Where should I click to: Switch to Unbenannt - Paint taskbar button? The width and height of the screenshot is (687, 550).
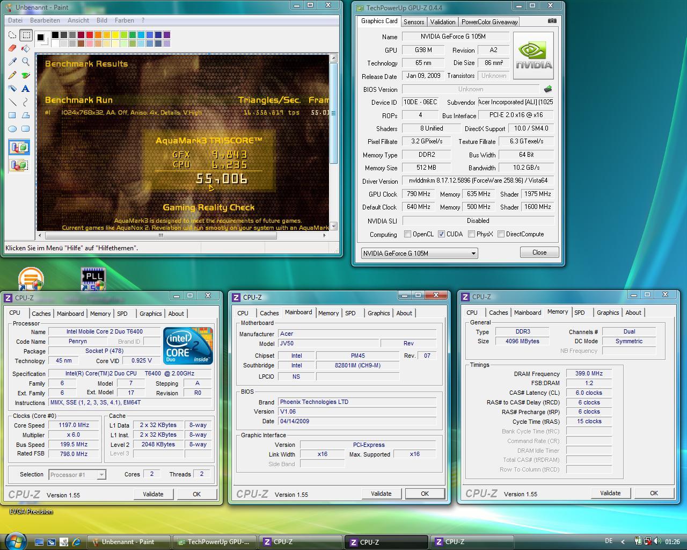(129, 542)
